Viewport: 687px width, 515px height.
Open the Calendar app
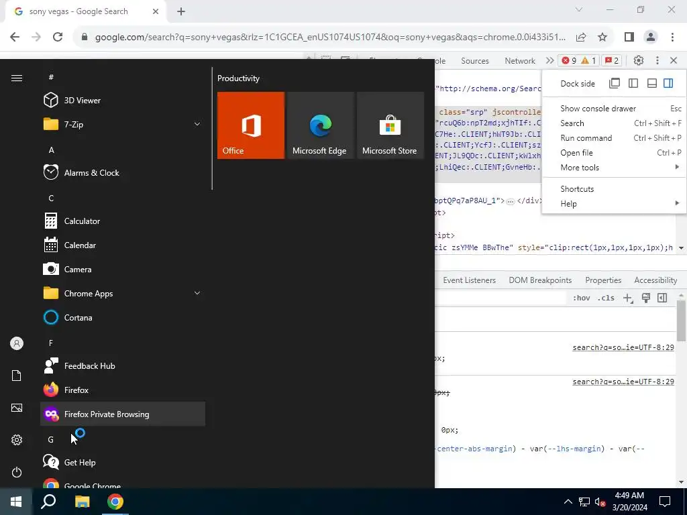click(x=123, y=245)
